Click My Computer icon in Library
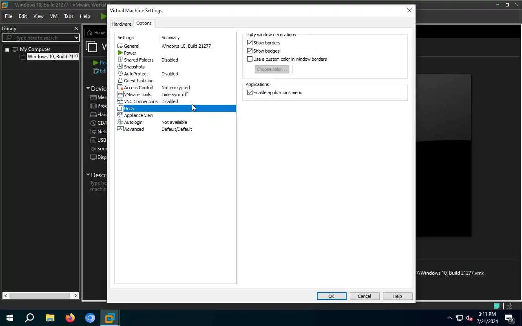This screenshot has width=522, height=326. coord(15,49)
